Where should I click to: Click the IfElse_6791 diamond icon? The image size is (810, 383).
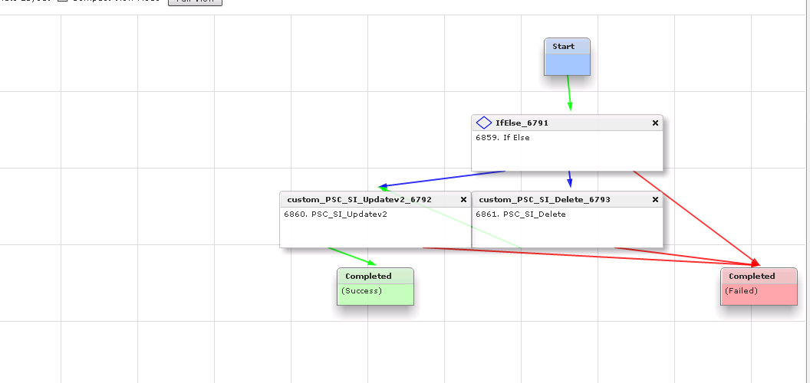click(483, 123)
